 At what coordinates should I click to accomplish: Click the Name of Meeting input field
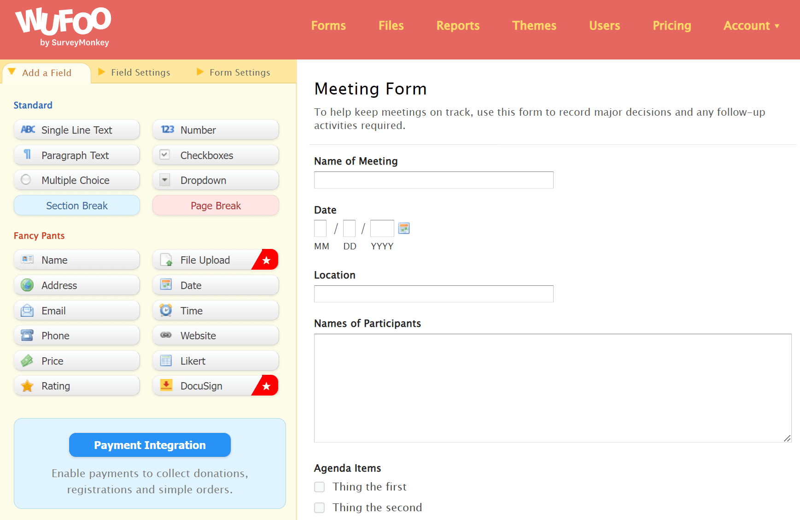coord(433,180)
